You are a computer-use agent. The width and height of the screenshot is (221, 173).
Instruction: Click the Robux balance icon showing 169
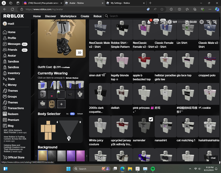[x=170, y=22]
